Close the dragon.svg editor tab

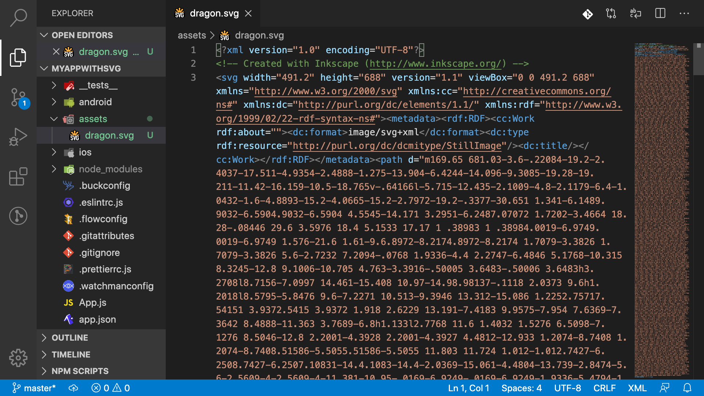click(x=248, y=14)
